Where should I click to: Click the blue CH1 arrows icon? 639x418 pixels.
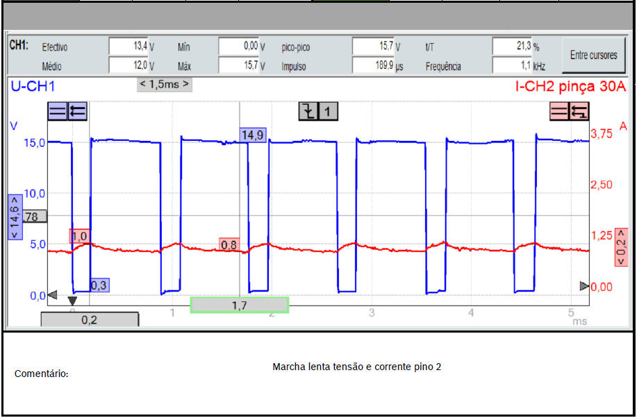[x=78, y=111]
